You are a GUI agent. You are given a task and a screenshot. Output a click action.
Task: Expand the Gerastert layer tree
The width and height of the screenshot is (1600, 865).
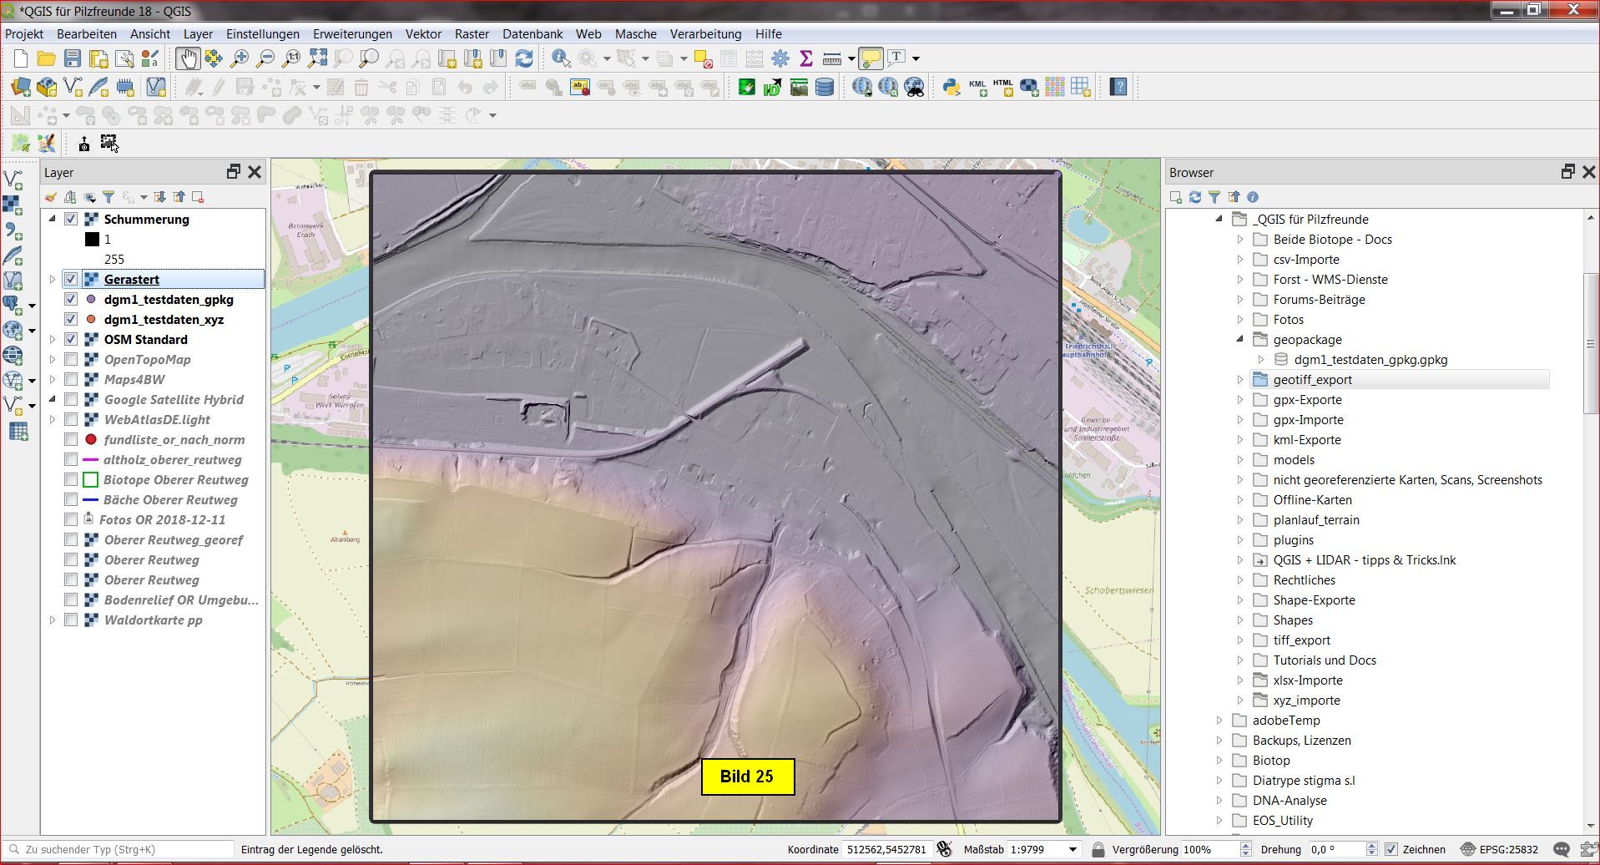pyautogui.click(x=53, y=280)
